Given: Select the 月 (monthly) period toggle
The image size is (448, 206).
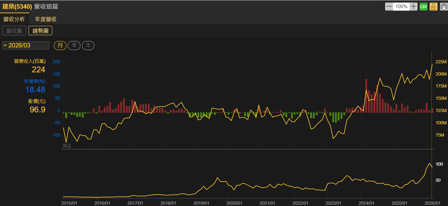Looking at the screenshot, I should (x=60, y=46).
